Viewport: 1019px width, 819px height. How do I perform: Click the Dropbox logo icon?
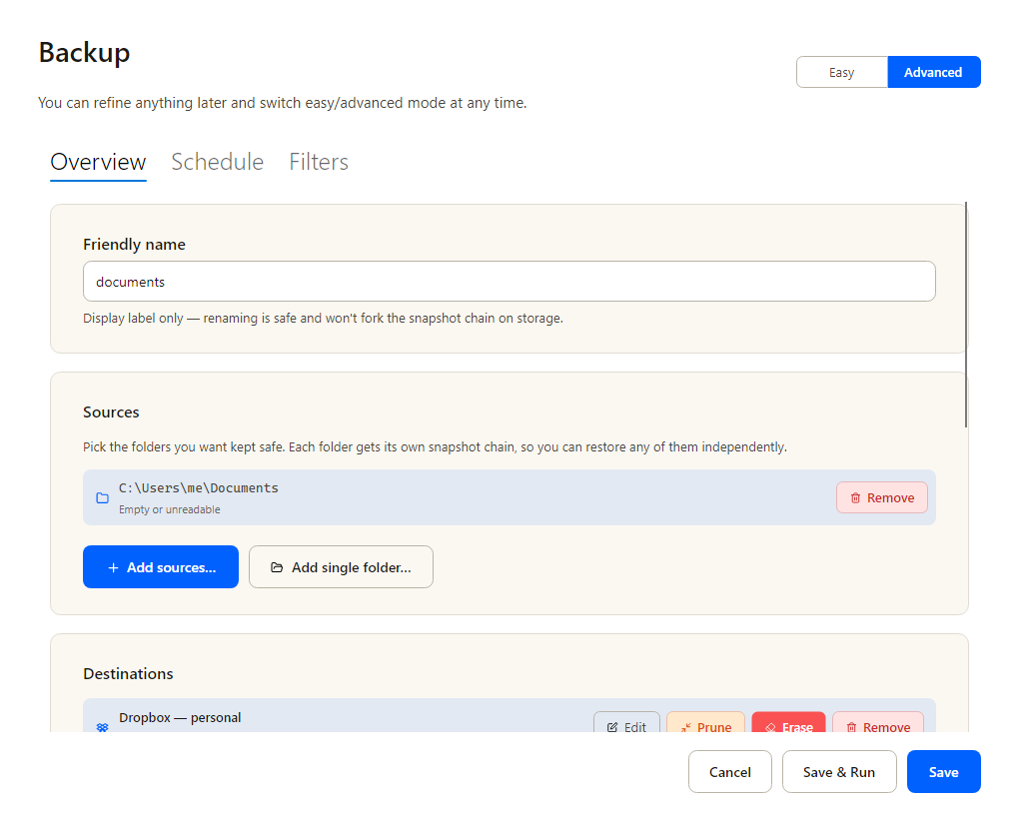coord(102,727)
